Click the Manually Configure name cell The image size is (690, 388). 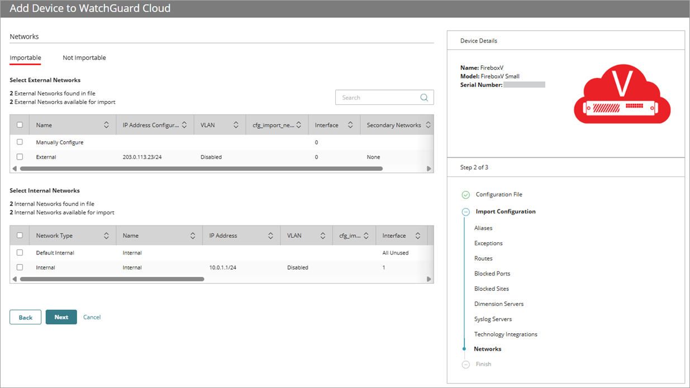point(60,142)
